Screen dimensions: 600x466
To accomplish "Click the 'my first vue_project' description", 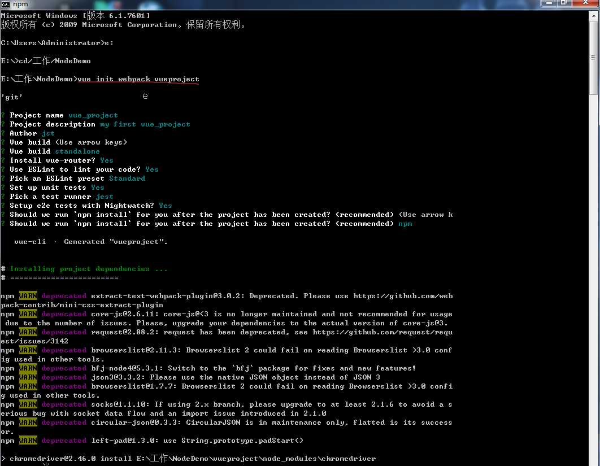I will pyautogui.click(x=145, y=124).
